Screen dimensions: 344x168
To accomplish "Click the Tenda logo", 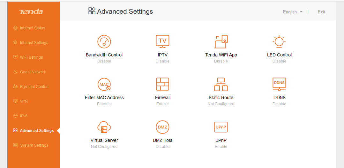I will click(x=31, y=12).
